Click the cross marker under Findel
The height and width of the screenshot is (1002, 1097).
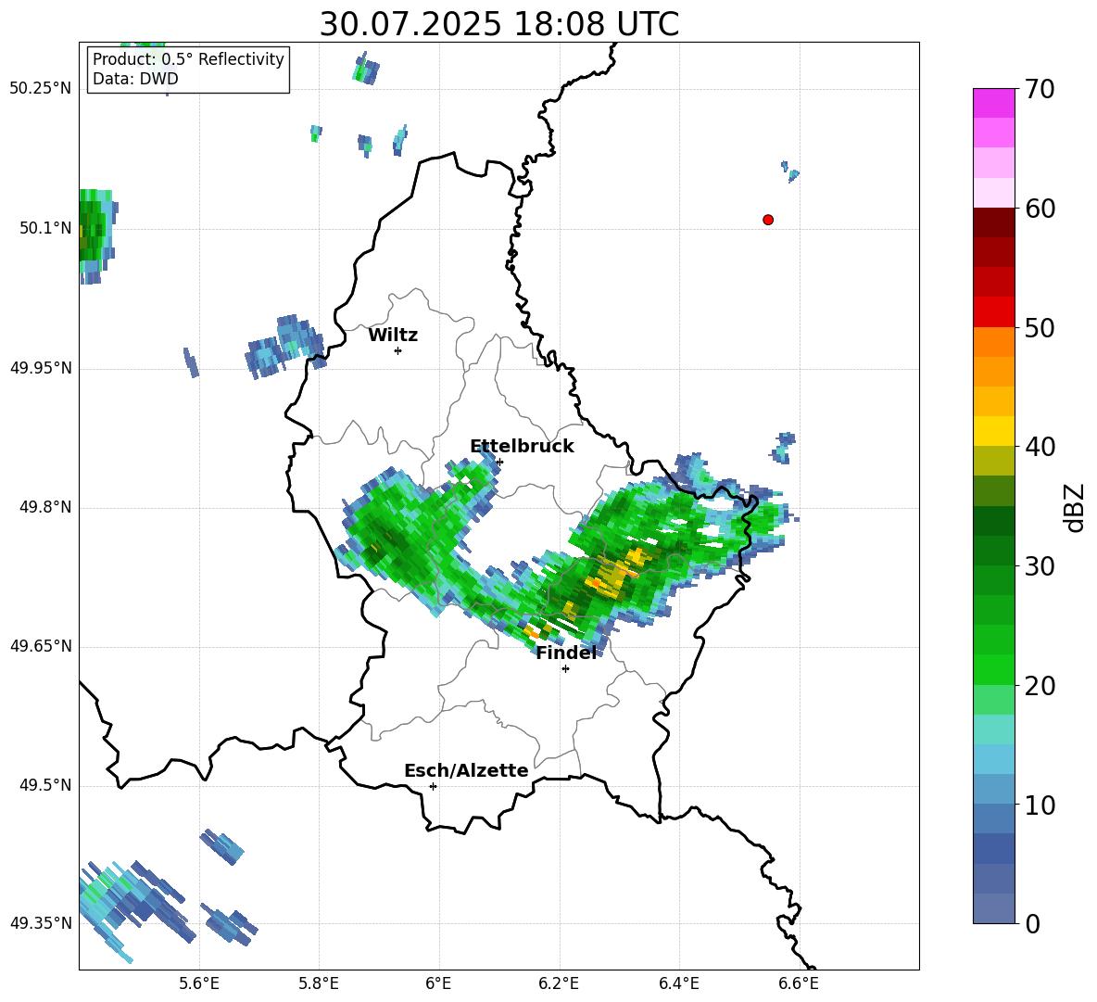(x=566, y=669)
